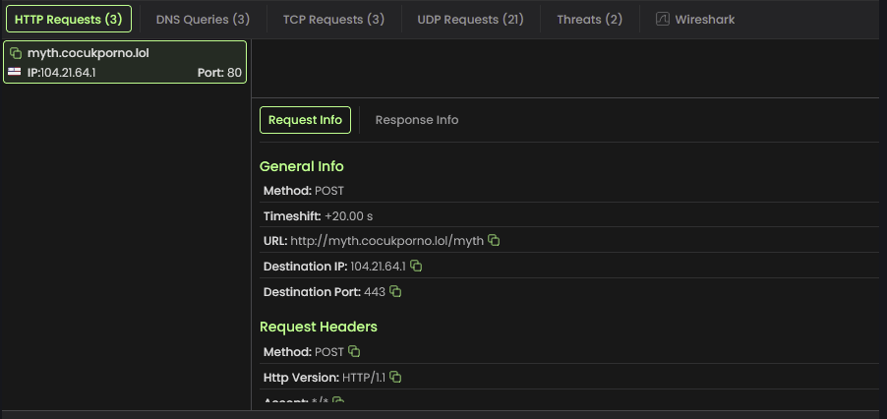Image resolution: width=887 pixels, height=419 pixels.
Task: View the Threats (2) tab
Action: (x=589, y=19)
